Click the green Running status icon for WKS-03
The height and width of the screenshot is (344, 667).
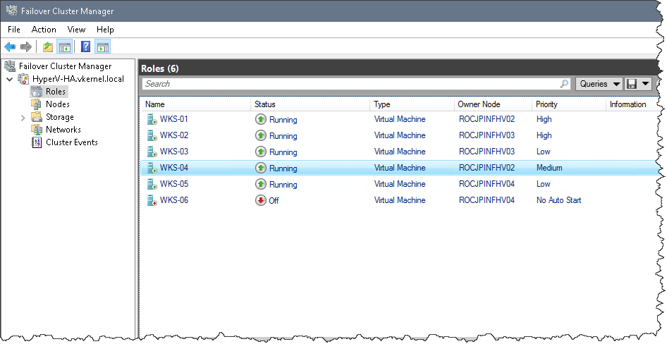(x=260, y=152)
